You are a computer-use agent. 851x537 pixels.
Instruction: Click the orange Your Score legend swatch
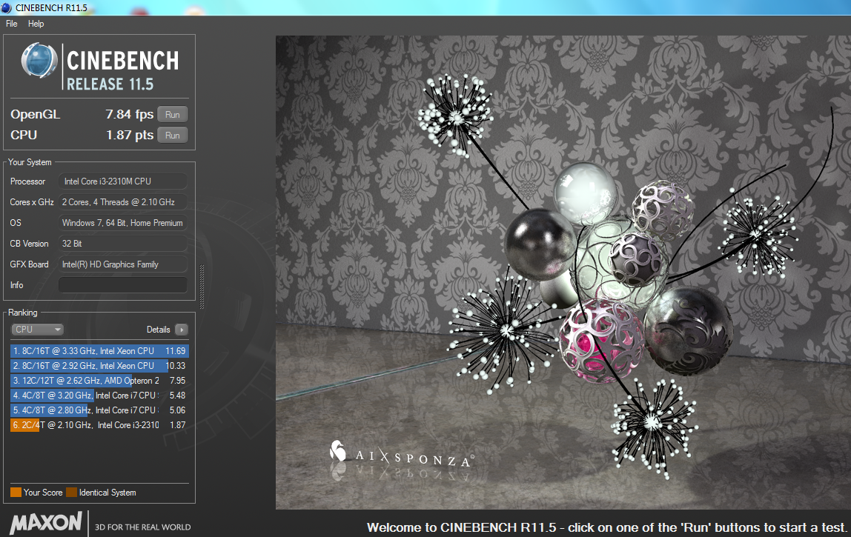[x=16, y=493]
